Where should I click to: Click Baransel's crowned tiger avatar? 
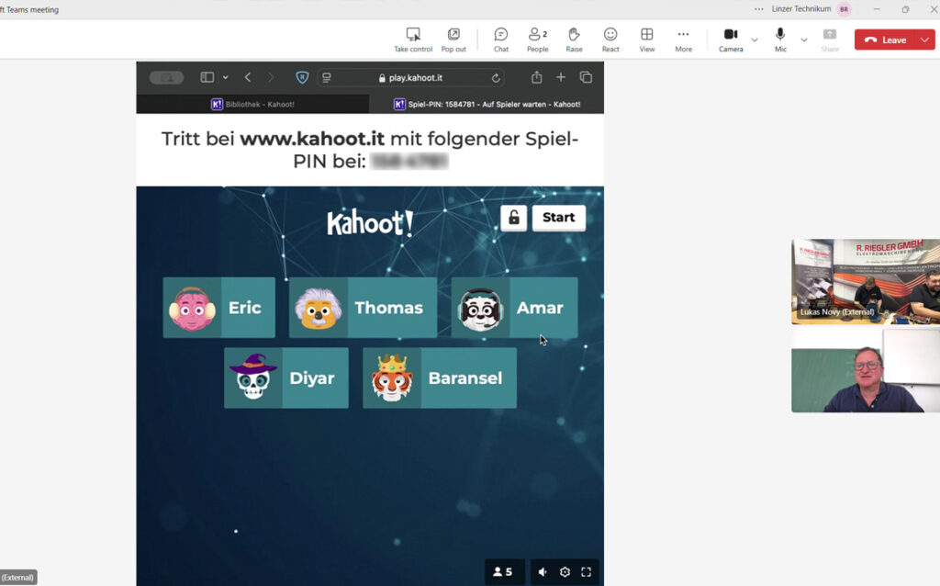(392, 378)
